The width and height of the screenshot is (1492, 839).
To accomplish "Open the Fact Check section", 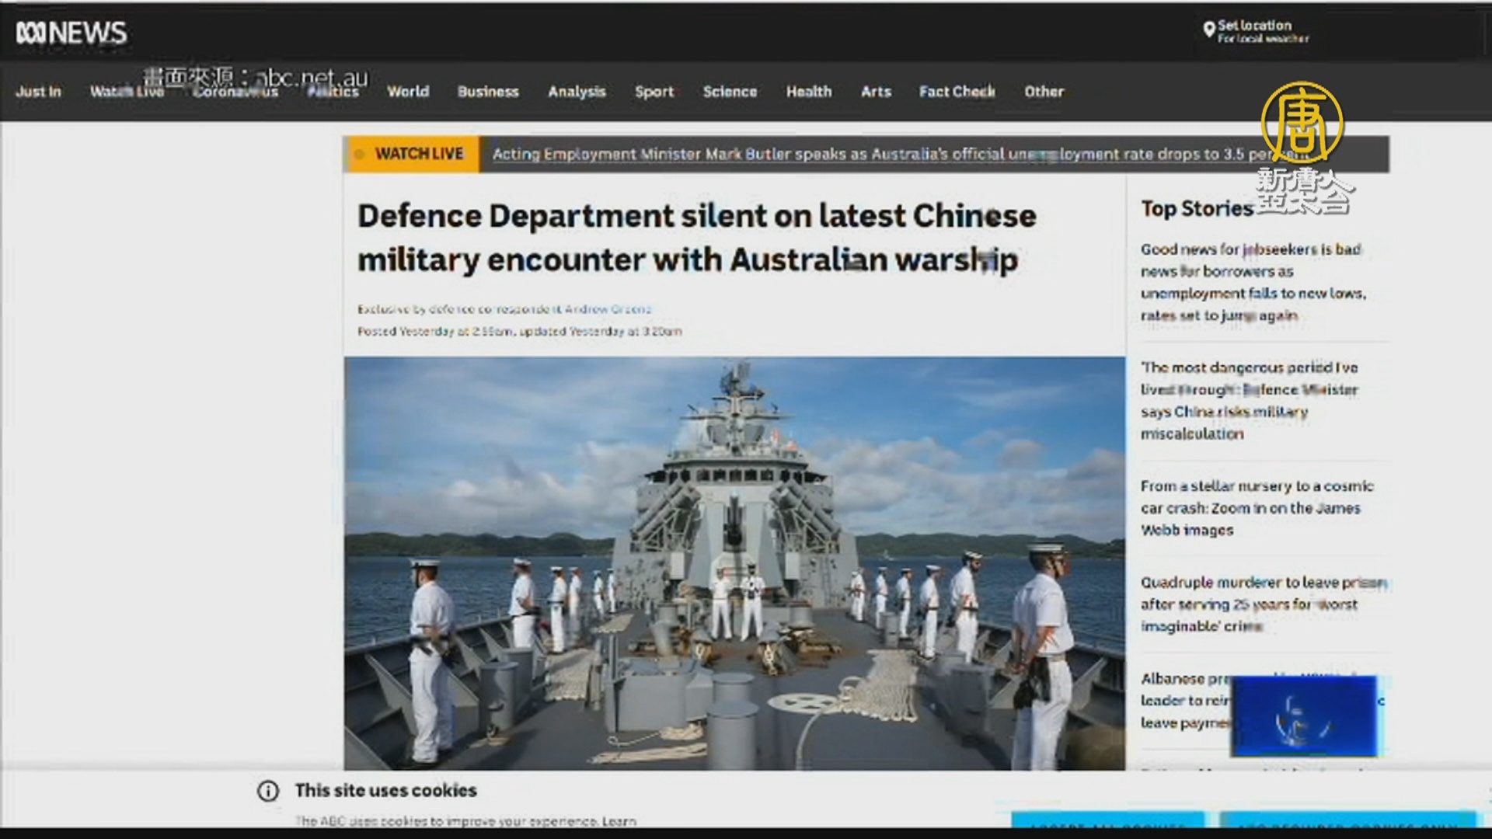I will coord(957,92).
